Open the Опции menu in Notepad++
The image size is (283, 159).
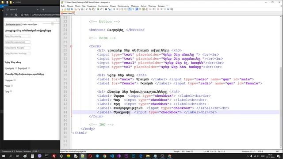click(113, 6)
